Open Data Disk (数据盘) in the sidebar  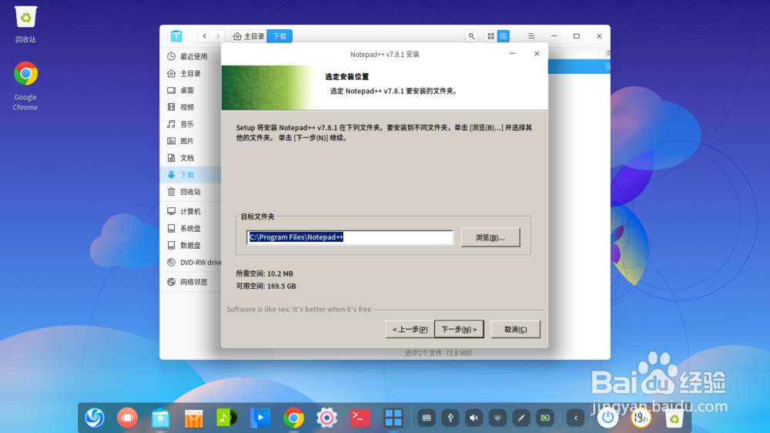coord(190,245)
